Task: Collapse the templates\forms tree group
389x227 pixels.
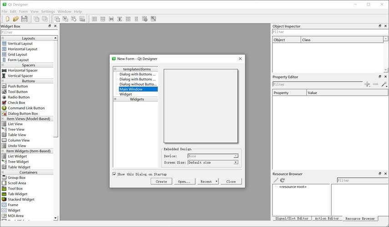Action: [x=115, y=69]
